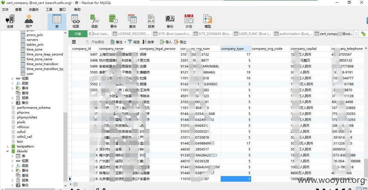
Task: Click the 导出 (Export) toolbar item
Action: (x=180, y=42)
